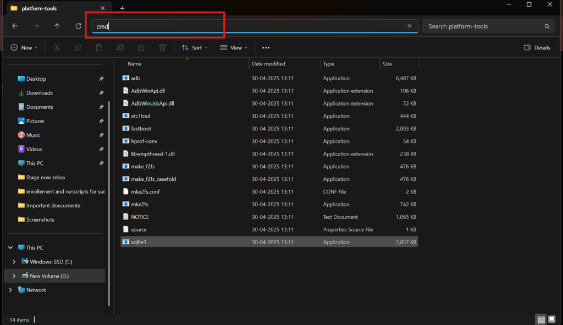Click the Up one level arrow

coord(57,26)
